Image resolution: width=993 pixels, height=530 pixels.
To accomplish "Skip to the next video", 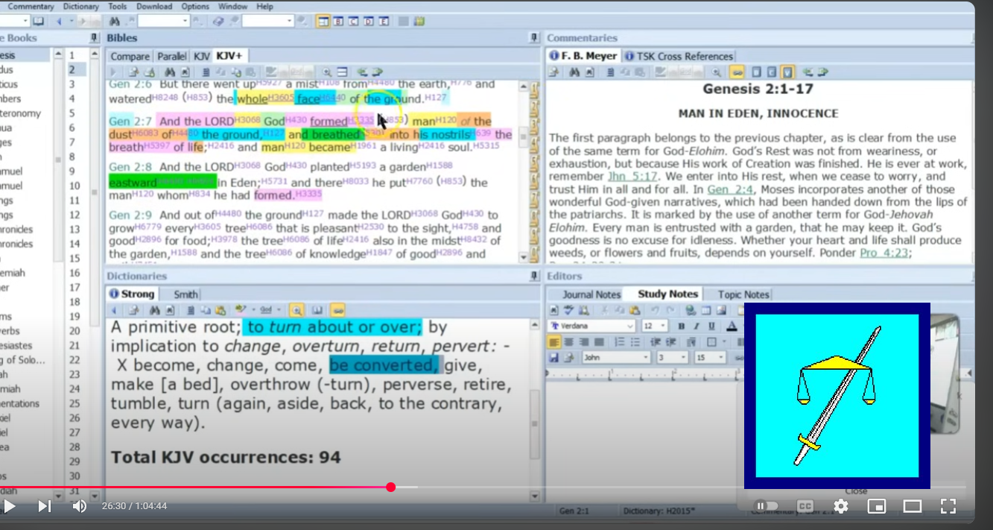I will (x=45, y=507).
